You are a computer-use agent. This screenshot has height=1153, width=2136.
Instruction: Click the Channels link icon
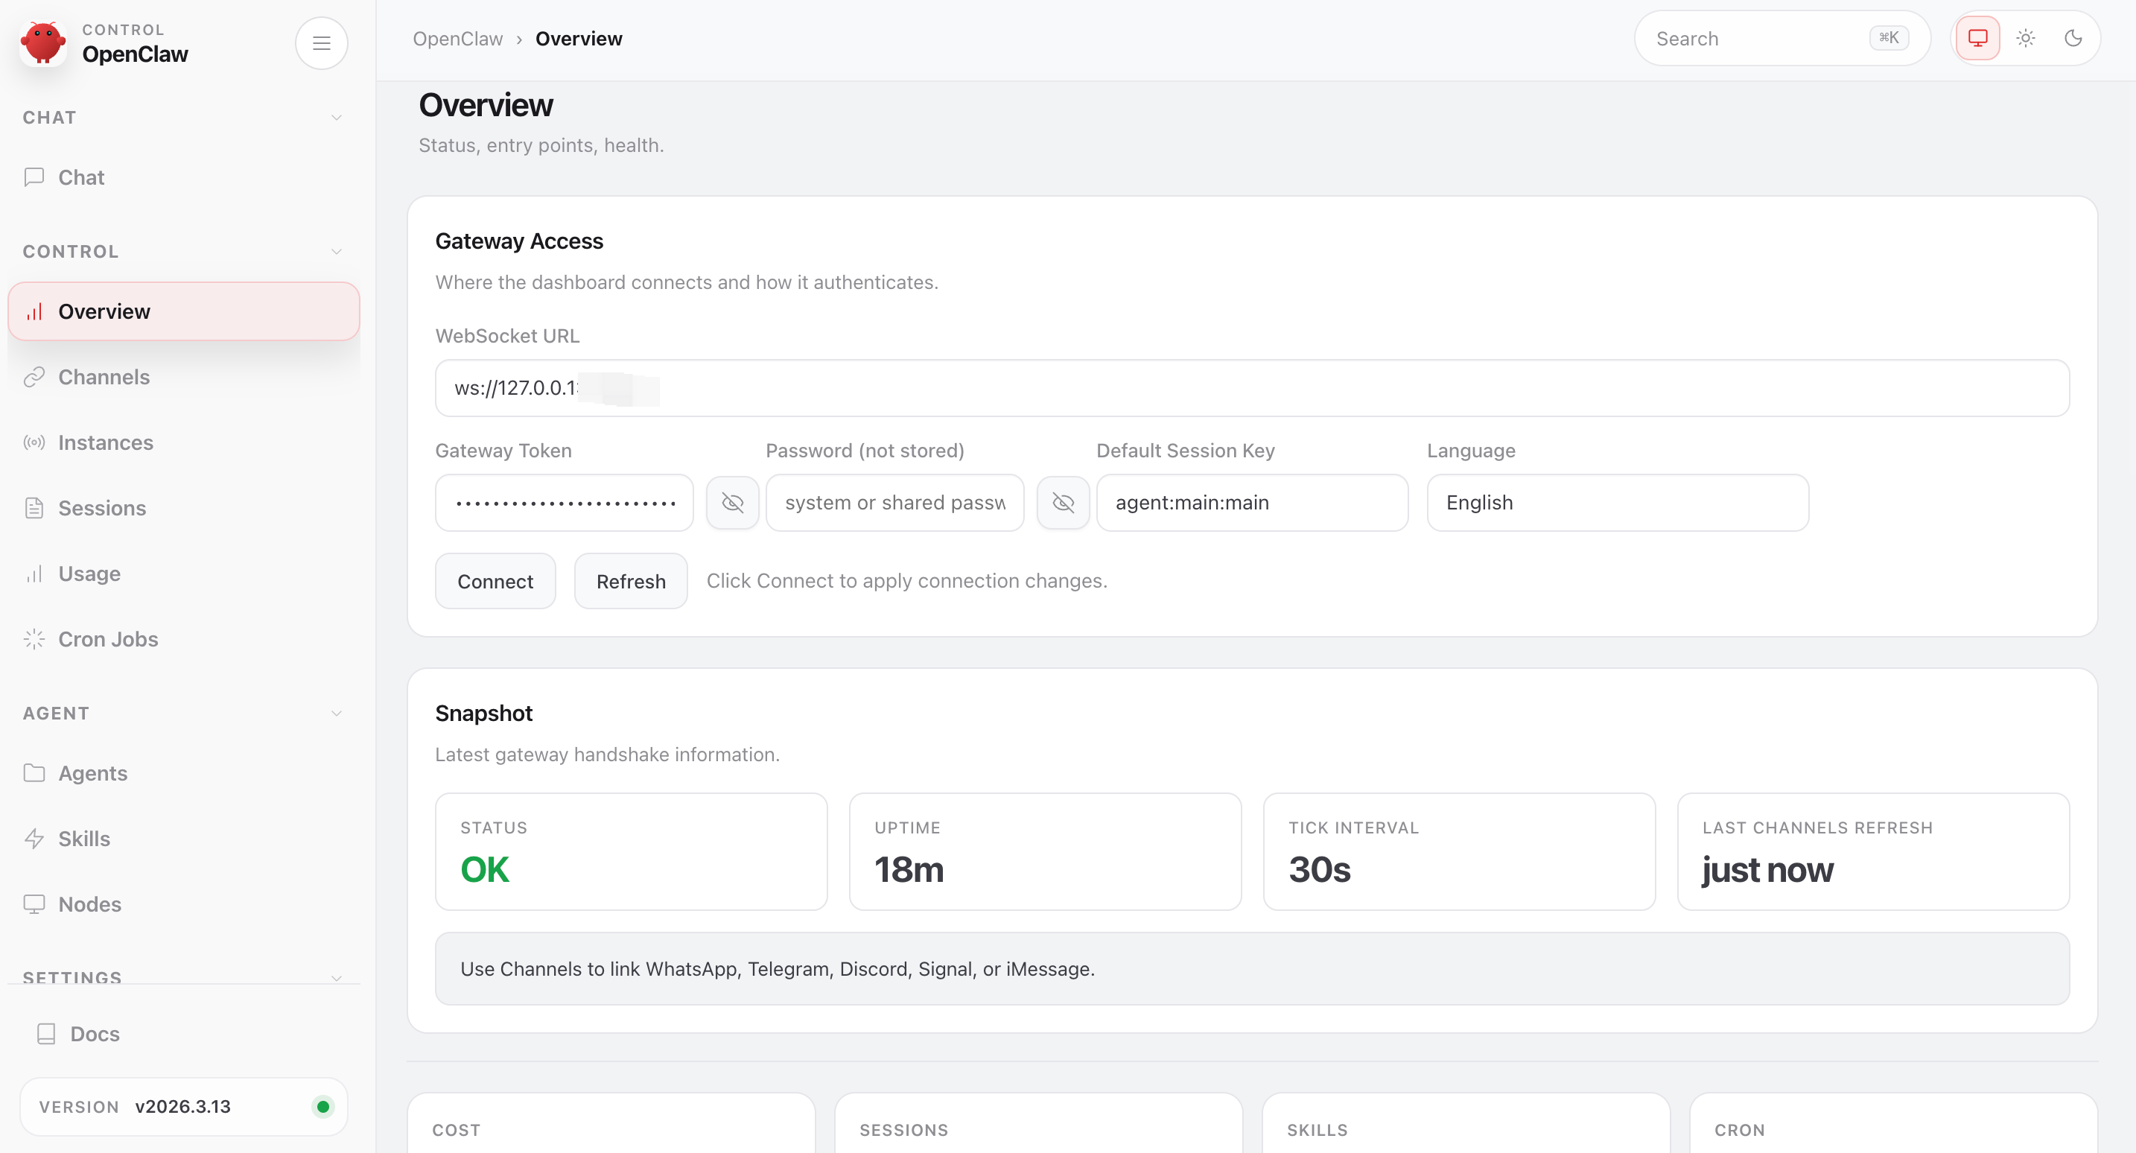(x=34, y=378)
